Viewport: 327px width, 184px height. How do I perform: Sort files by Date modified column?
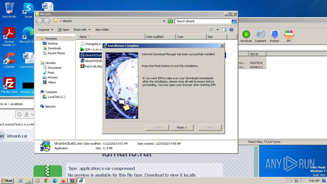click(160, 37)
